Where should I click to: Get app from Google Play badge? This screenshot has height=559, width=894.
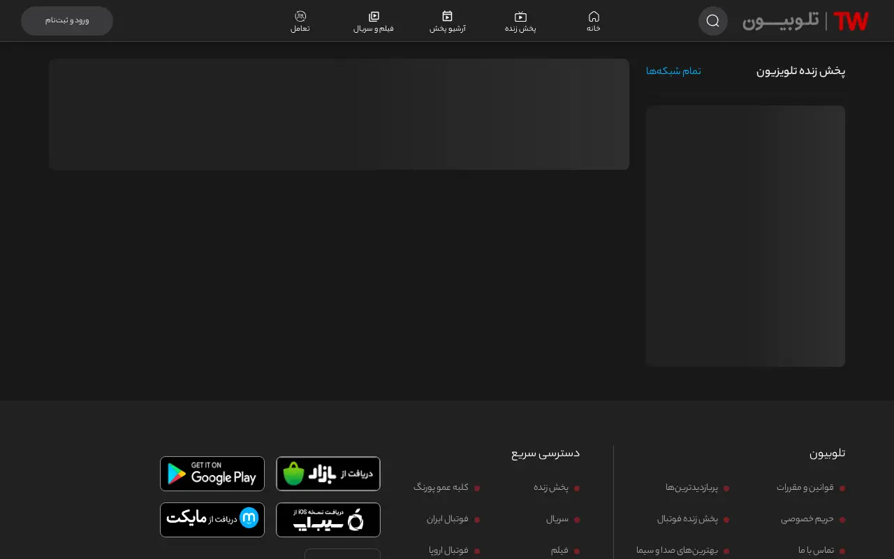pos(212,474)
